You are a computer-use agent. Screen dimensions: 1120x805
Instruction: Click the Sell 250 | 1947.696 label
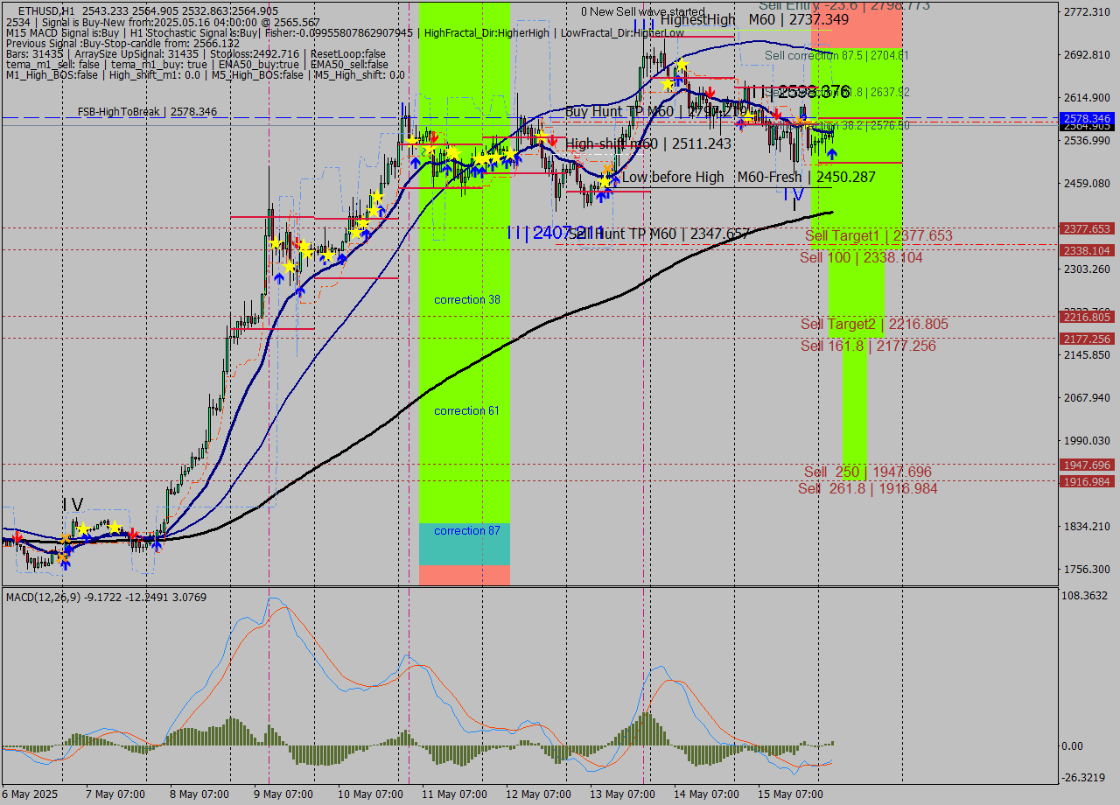coord(867,472)
